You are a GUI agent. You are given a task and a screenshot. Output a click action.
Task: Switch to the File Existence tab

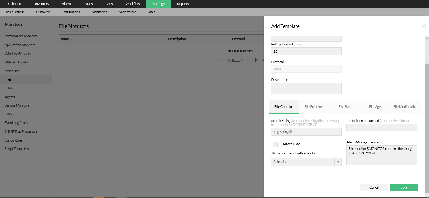click(314, 107)
